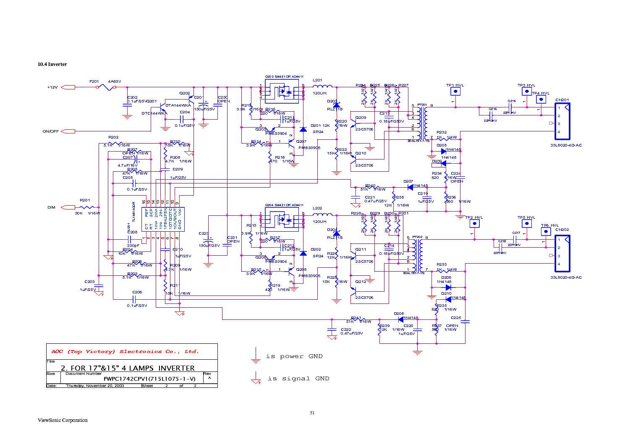Click the 'DTC144WKA' transistor label
The width and height of the screenshot is (625, 442).
click(154, 113)
